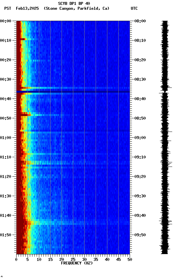Click the '09:40' UTC time label
This screenshot has width=179, height=280.
click(x=140, y=216)
